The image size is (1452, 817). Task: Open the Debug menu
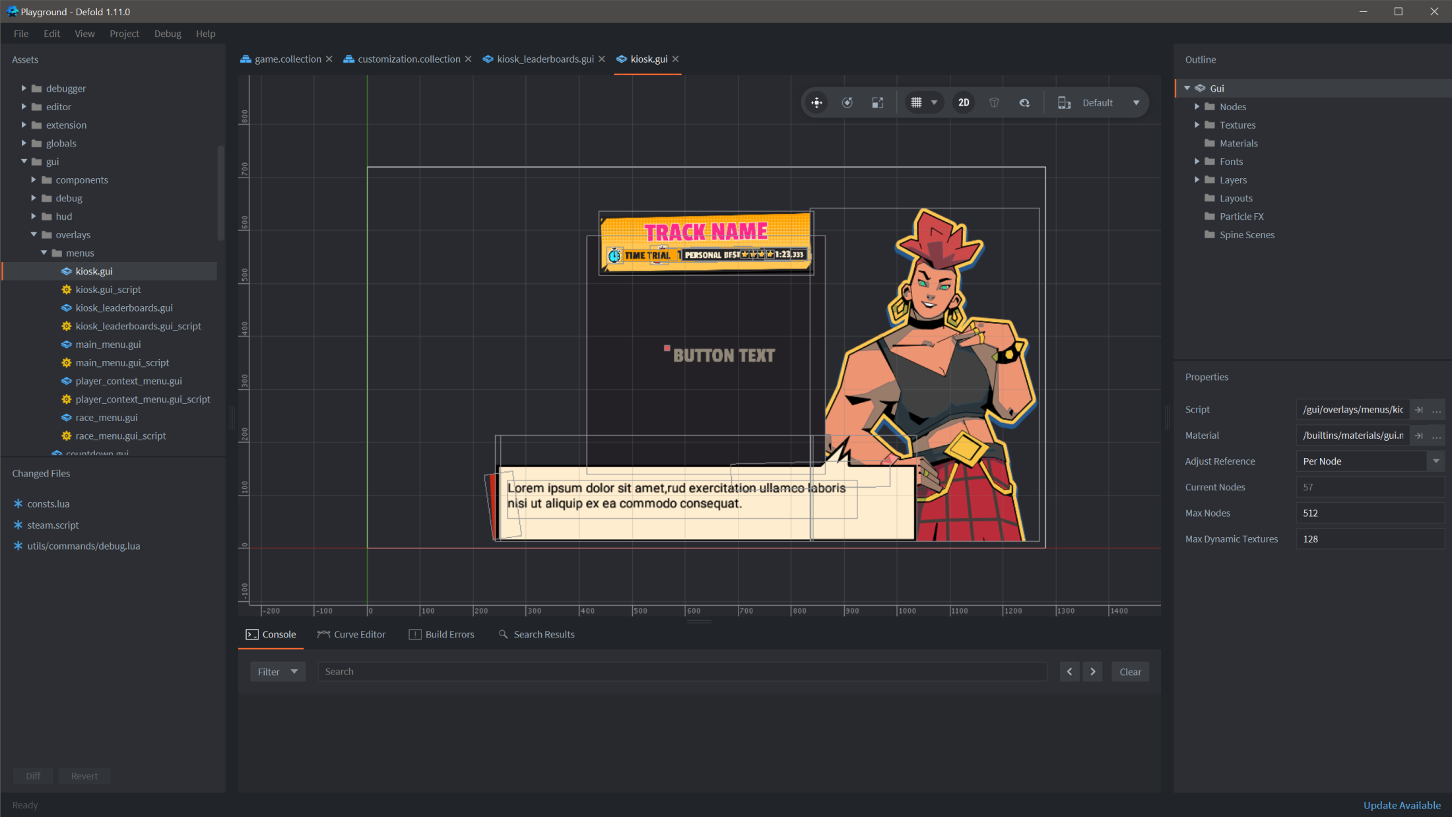tap(167, 34)
